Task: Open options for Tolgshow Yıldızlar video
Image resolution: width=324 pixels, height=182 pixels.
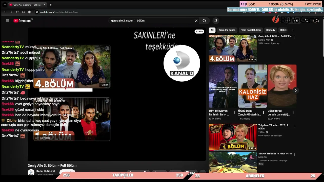Action: [295, 126]
